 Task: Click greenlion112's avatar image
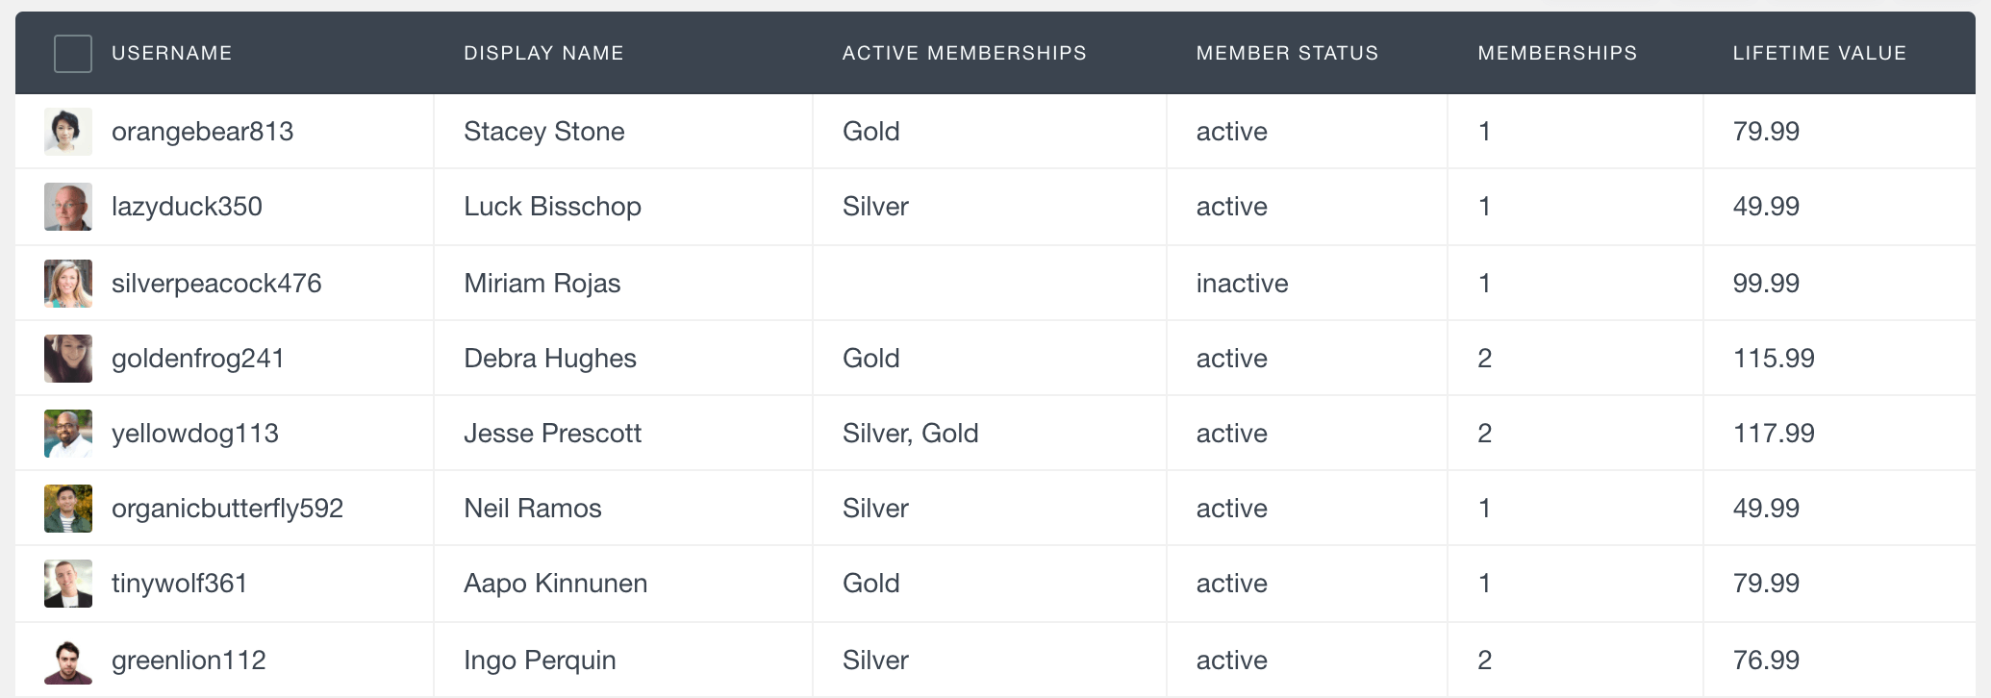point(68,661)
